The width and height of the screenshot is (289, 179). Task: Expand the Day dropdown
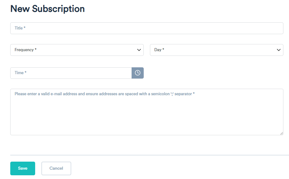pyautogui.click(x=217, y=50)
